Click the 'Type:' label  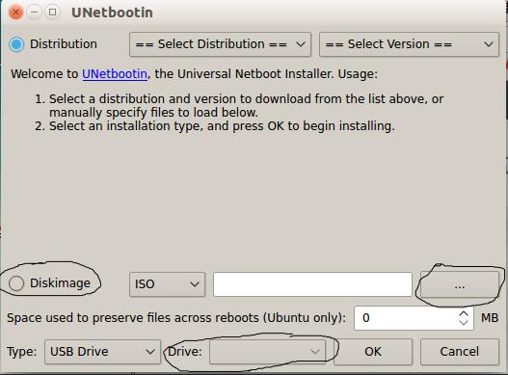(x=22, y=352)
